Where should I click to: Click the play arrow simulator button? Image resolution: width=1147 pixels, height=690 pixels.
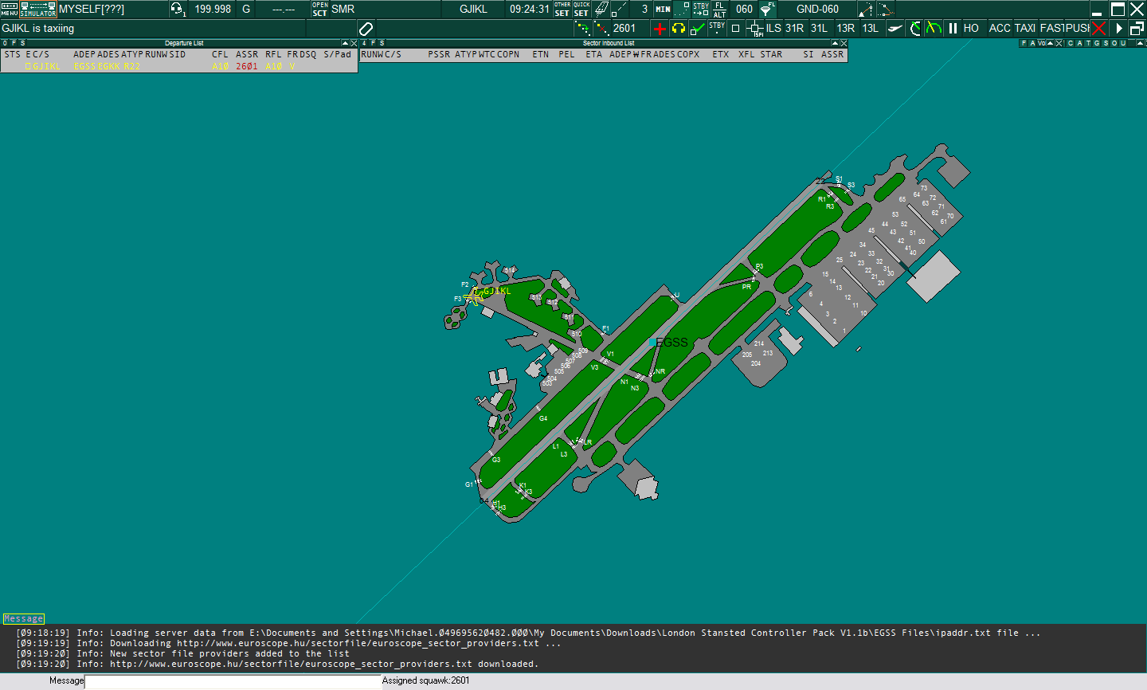[x=1119, y=29]
